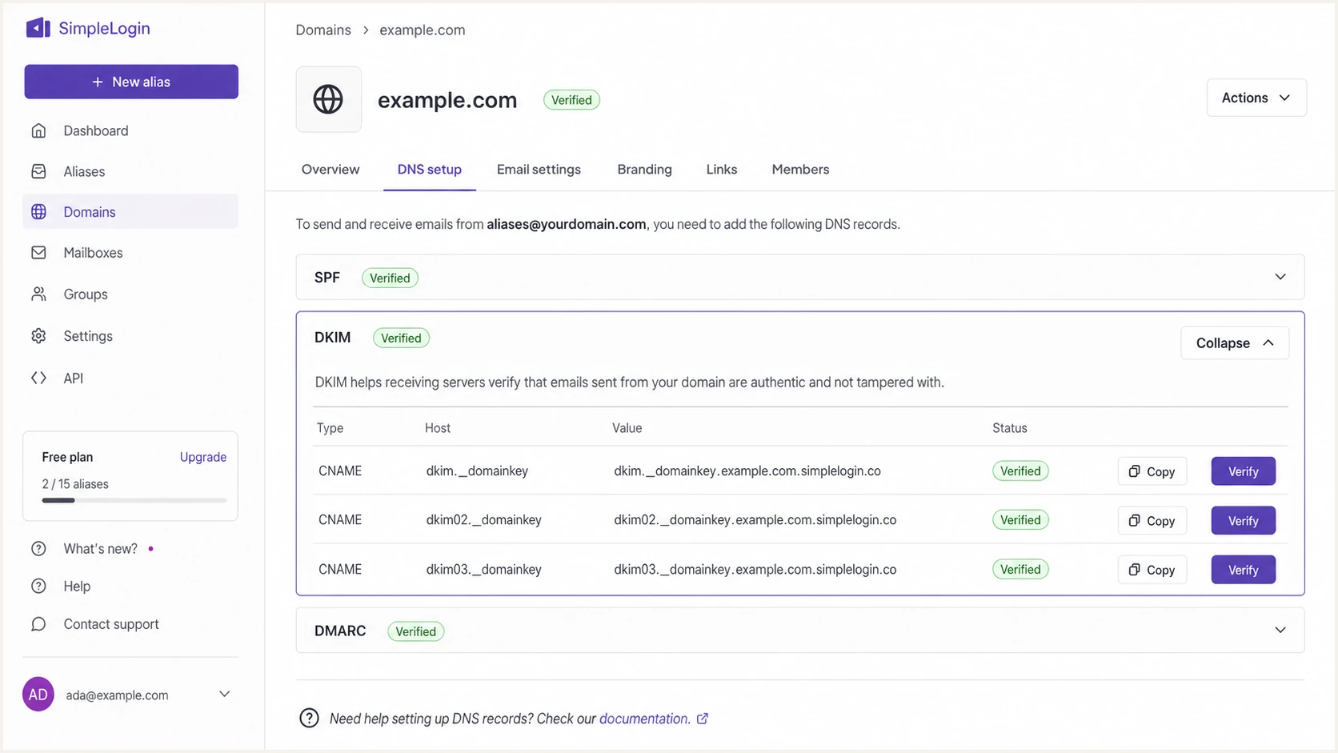Click the aliases usage progress bar
The height and width of the screenshot is (753, 1338).
click(134, 500)
